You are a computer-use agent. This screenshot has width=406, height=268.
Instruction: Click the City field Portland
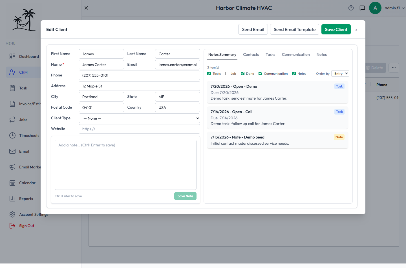tap(101, 97)
